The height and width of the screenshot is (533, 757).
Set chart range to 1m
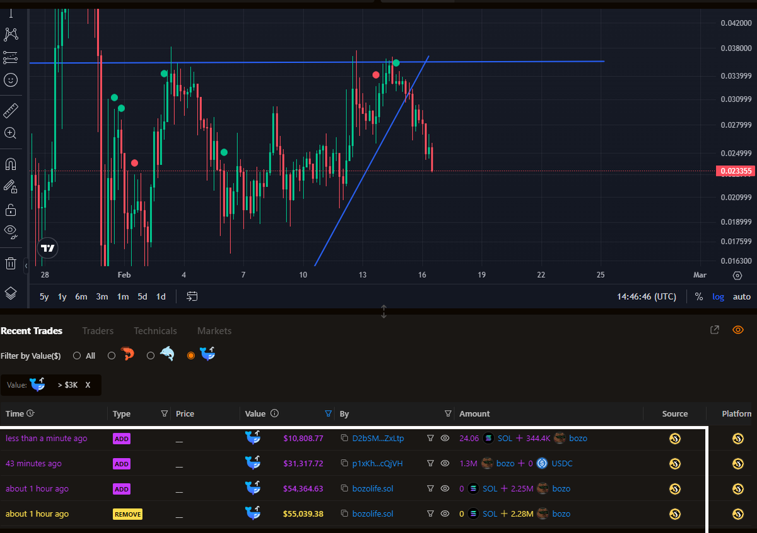tap(123, 297)
